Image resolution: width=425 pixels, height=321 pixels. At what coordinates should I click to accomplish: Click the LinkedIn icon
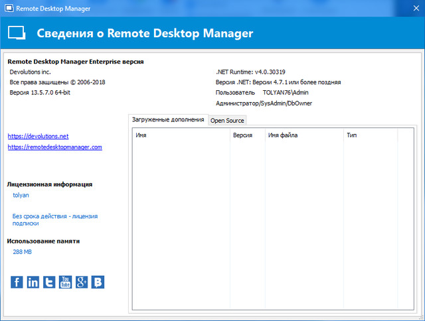pos(33,282)
